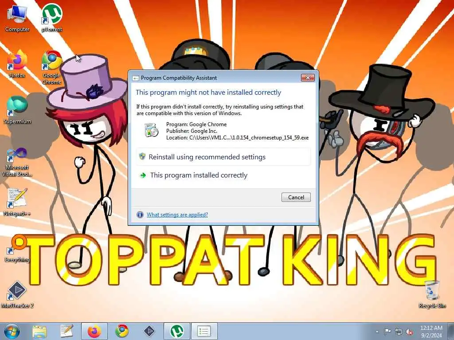
Task: Open the taskbar clock showing 12:12 AM
Action: point(431,331)
